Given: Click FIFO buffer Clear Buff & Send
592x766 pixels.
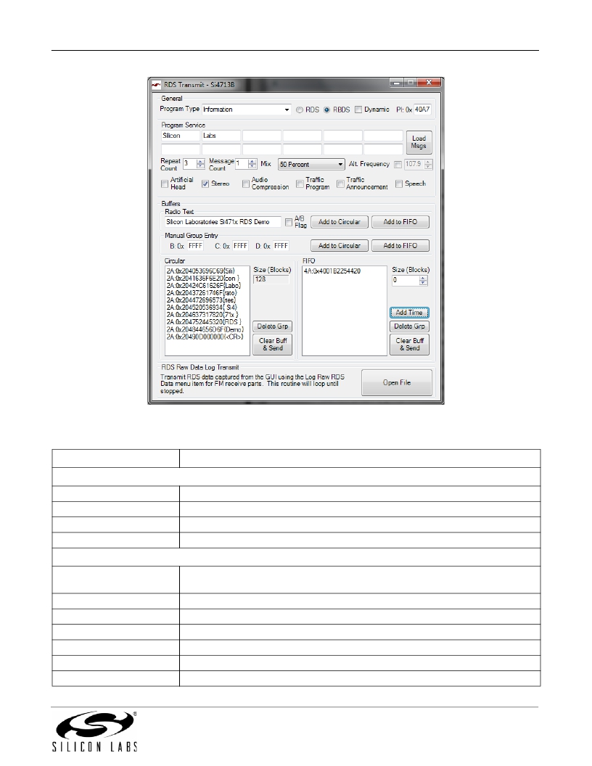Looking at the screenshot, I should 409,345.
